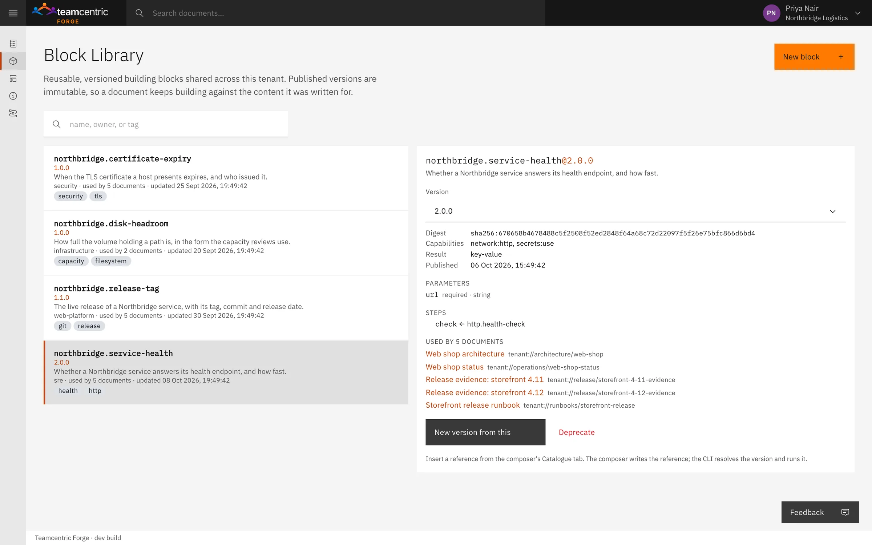This screenshot has width=872, height=545.
Task: Click the northbridge.service-health@2.0.0 heading
Action: [x=509, y=161]
